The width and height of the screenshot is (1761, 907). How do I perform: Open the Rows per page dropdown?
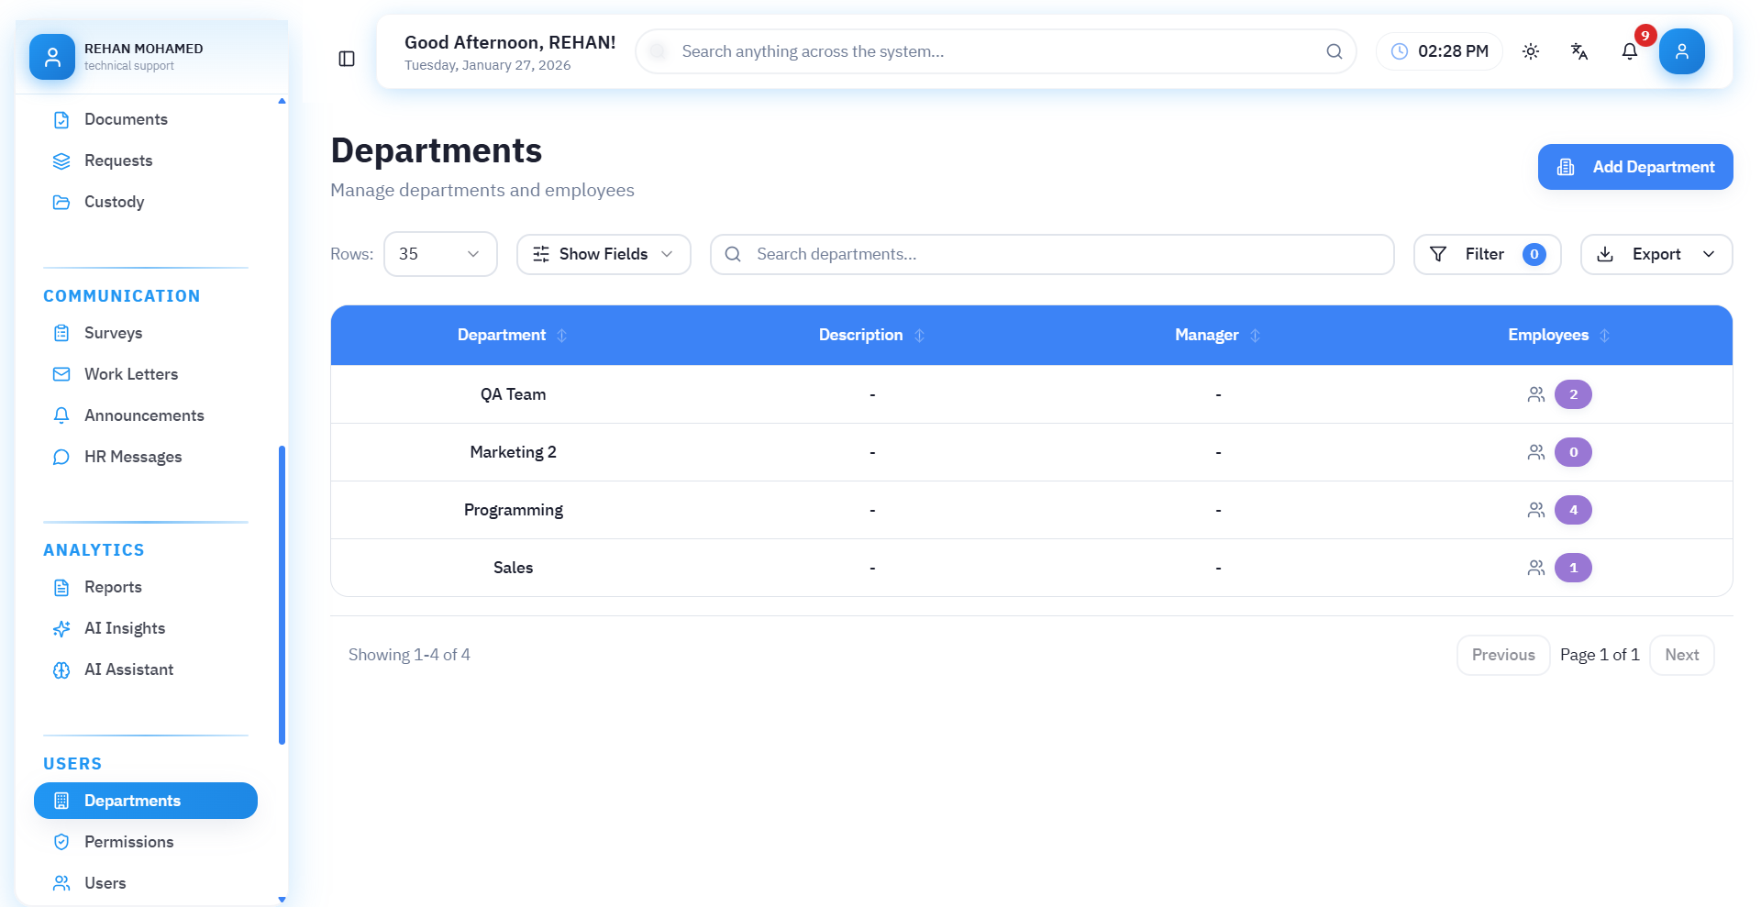click(x=440, y=254)
